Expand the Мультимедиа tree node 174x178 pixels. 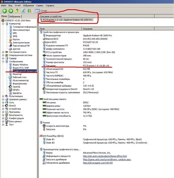tap(3, 96)
